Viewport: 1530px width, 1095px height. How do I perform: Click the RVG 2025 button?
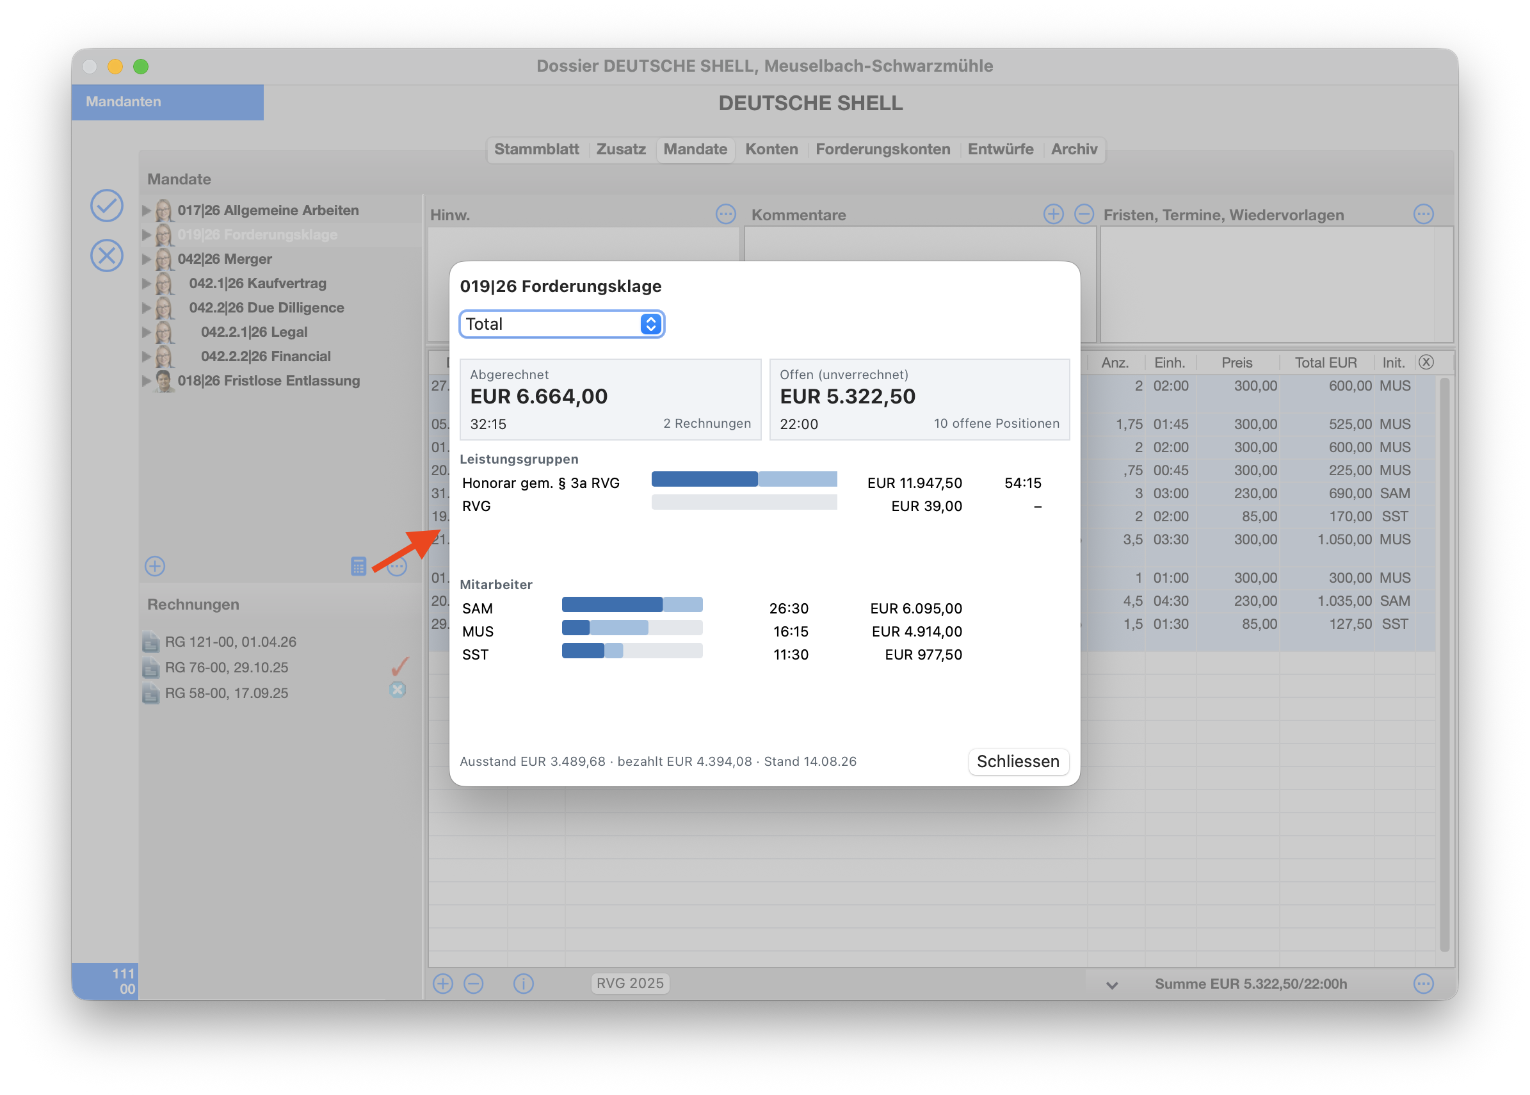coord(629,984)
